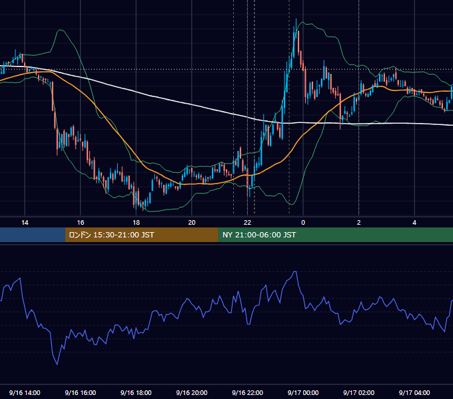
Task: Click the 18 hour label on upper chart
Action: pos(136,223)
